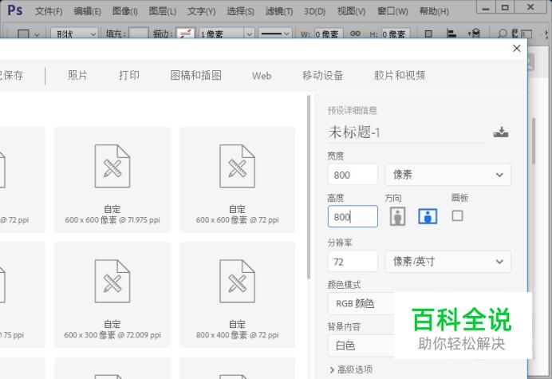
Task: Select the 600 x 600 像素 @ 72 ppi preset
Action: 237,180
